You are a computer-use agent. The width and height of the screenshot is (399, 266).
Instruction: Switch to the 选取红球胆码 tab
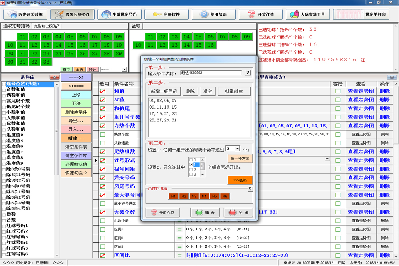(x=46, y=26)
